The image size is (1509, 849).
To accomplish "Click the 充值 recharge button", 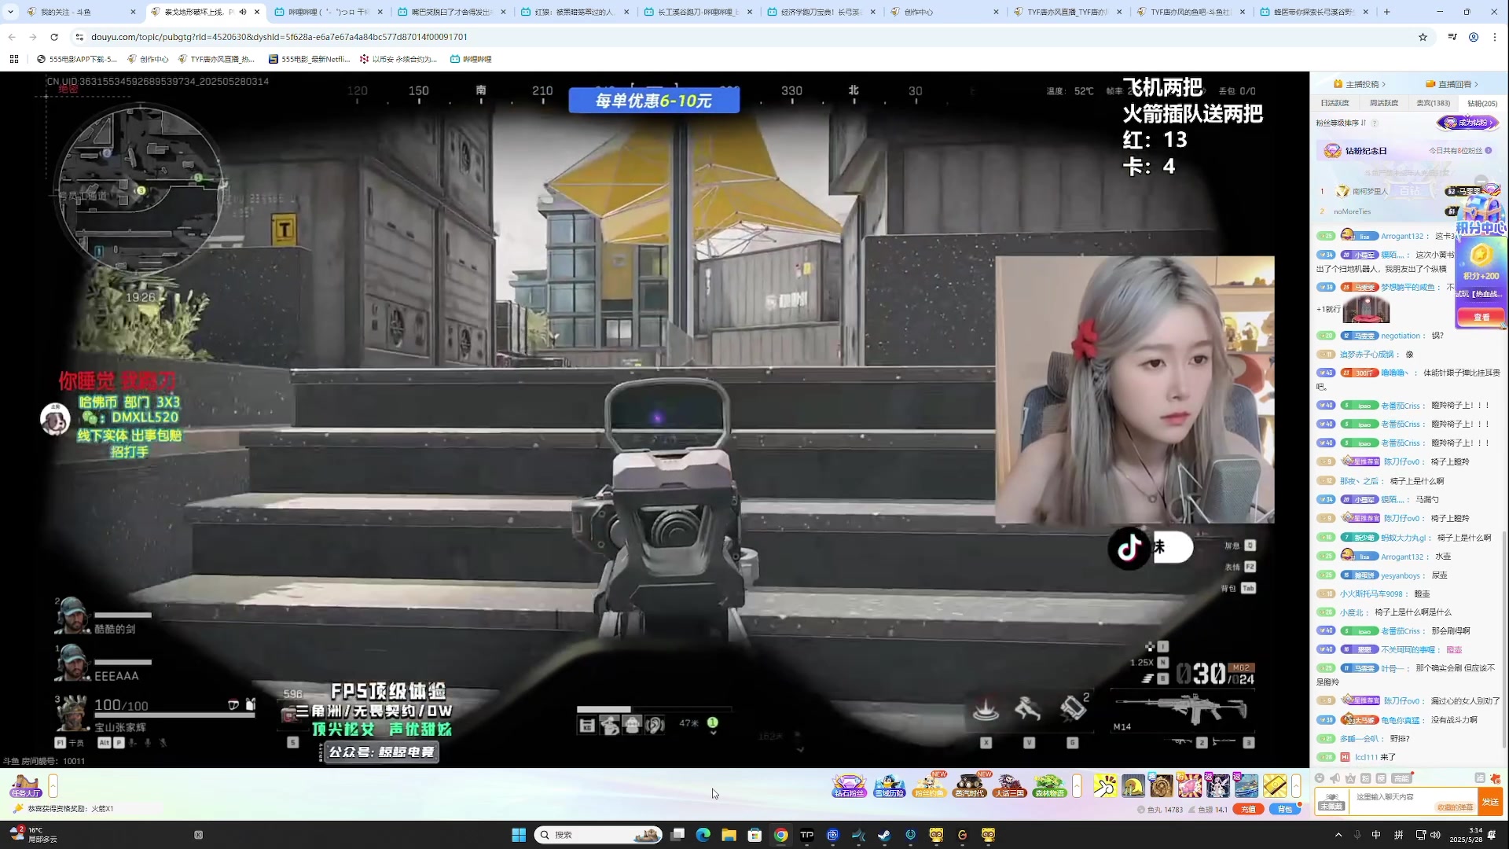I will click(1248, 809).
